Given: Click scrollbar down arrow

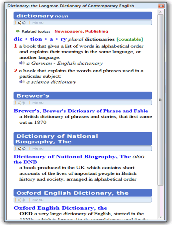Looking at the screenshot, I should pyautogui.click(x=161, y=217).
